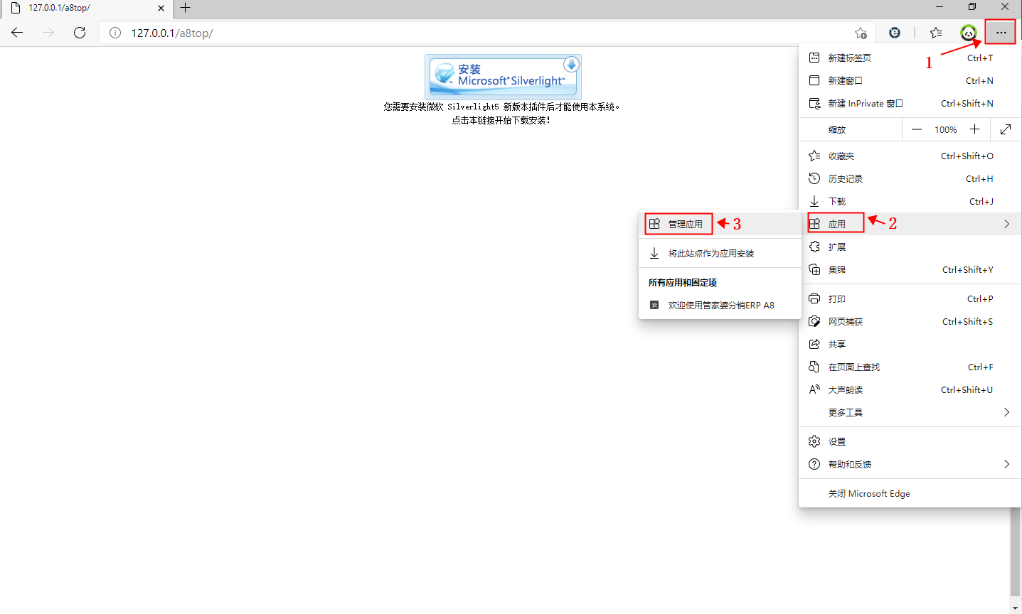This screenshot has width=1022, height=614.
Task: Click the 下载 arrow icon in menu
Action: pos(814,201)
